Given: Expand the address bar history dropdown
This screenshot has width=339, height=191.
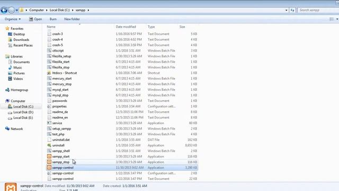Looking at the screenshot, I should click(x=286, y=10).
